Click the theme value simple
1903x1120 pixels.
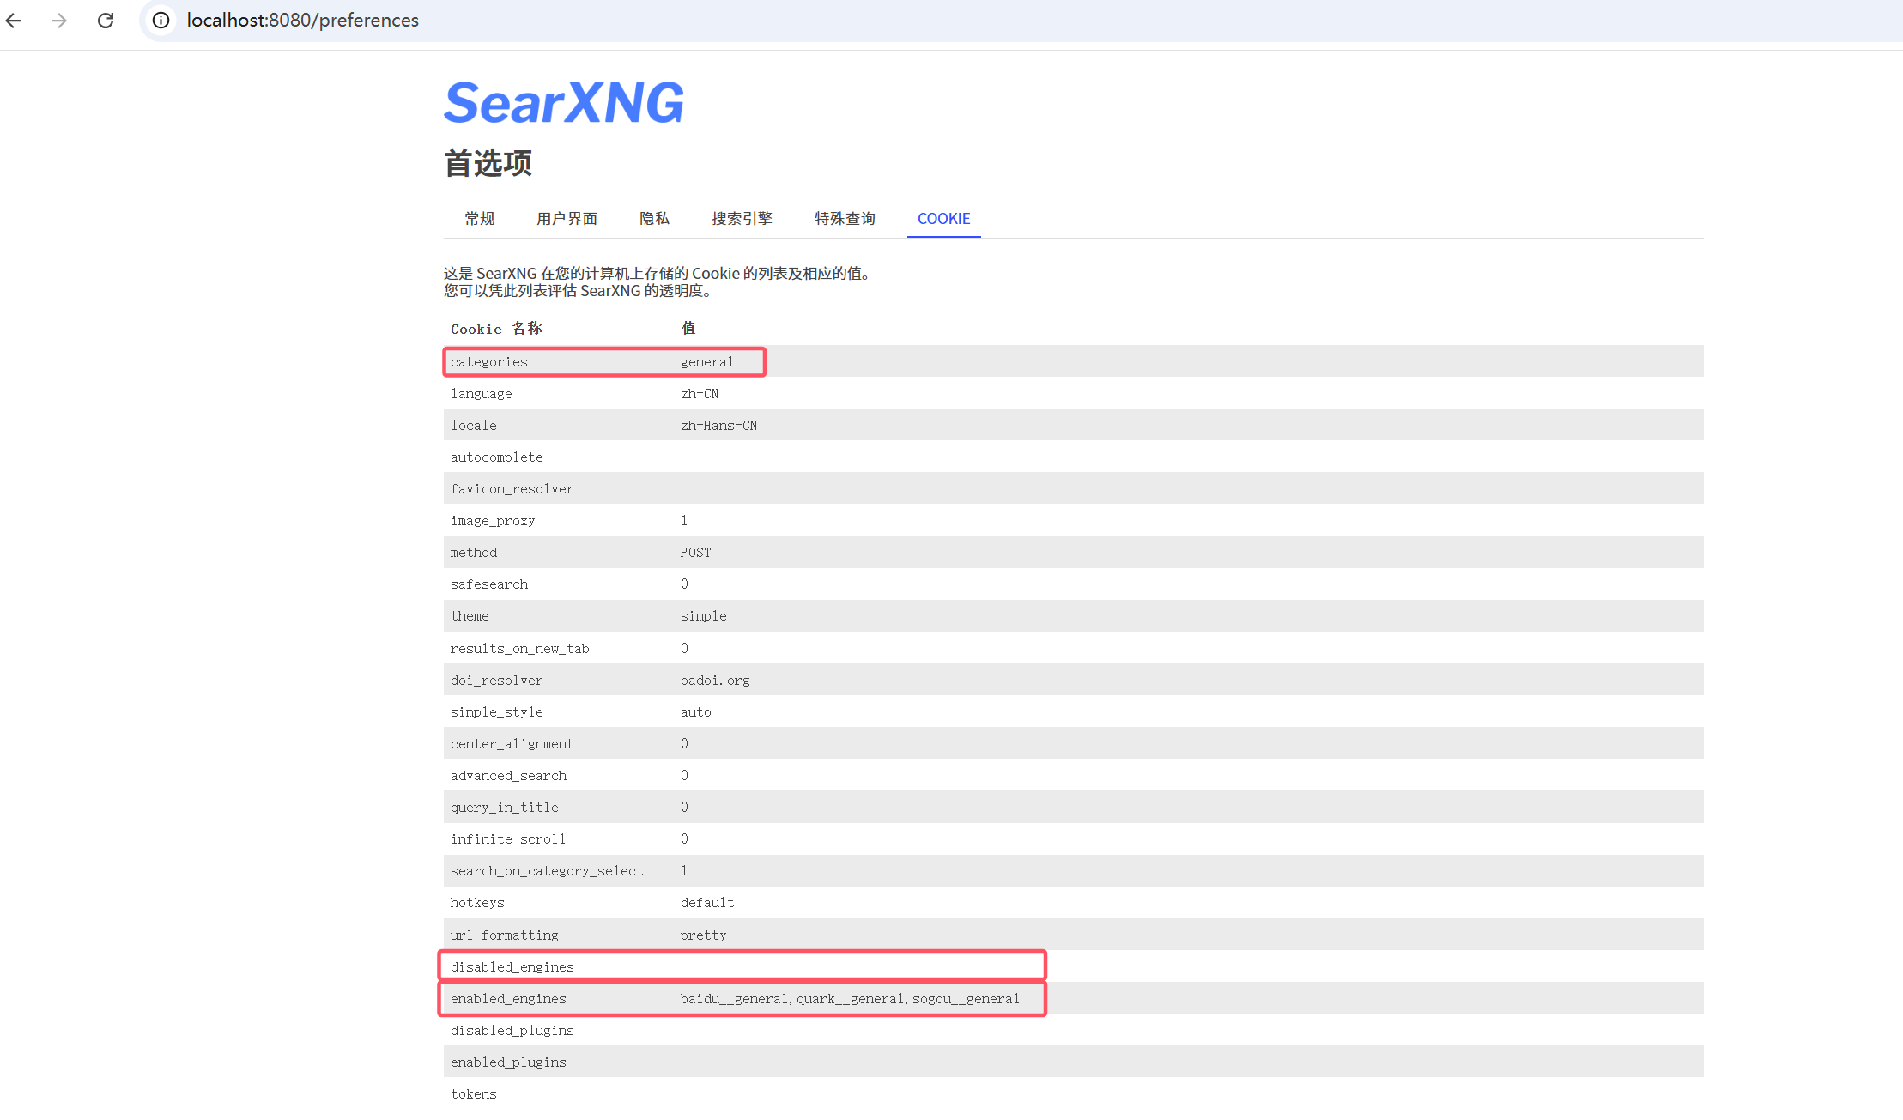[x=703, y=615]
